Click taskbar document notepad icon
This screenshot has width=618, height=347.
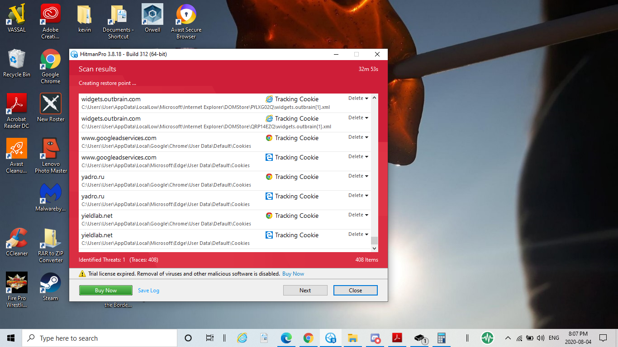(264, 338)
